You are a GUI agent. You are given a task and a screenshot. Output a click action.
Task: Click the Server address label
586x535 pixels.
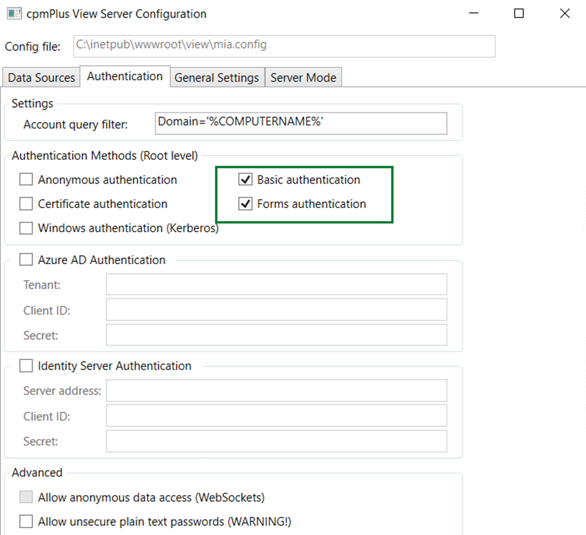coord(62,391)
